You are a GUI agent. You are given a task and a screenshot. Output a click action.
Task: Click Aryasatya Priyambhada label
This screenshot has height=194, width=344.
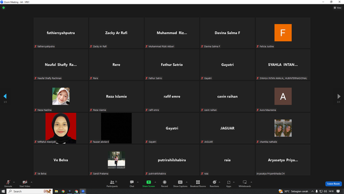(x=270, y=174)
